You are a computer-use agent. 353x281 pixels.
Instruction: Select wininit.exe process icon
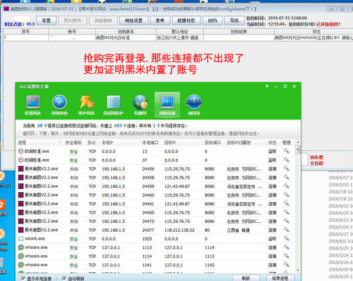click(x=21, y=239)
